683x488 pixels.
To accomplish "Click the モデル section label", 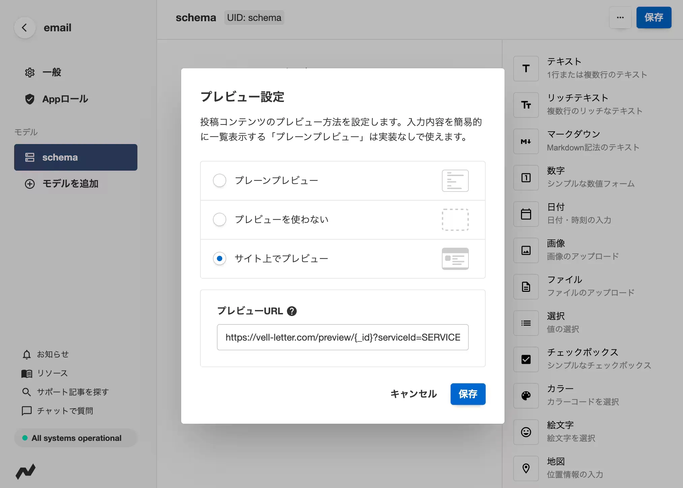I will (26, 132).
